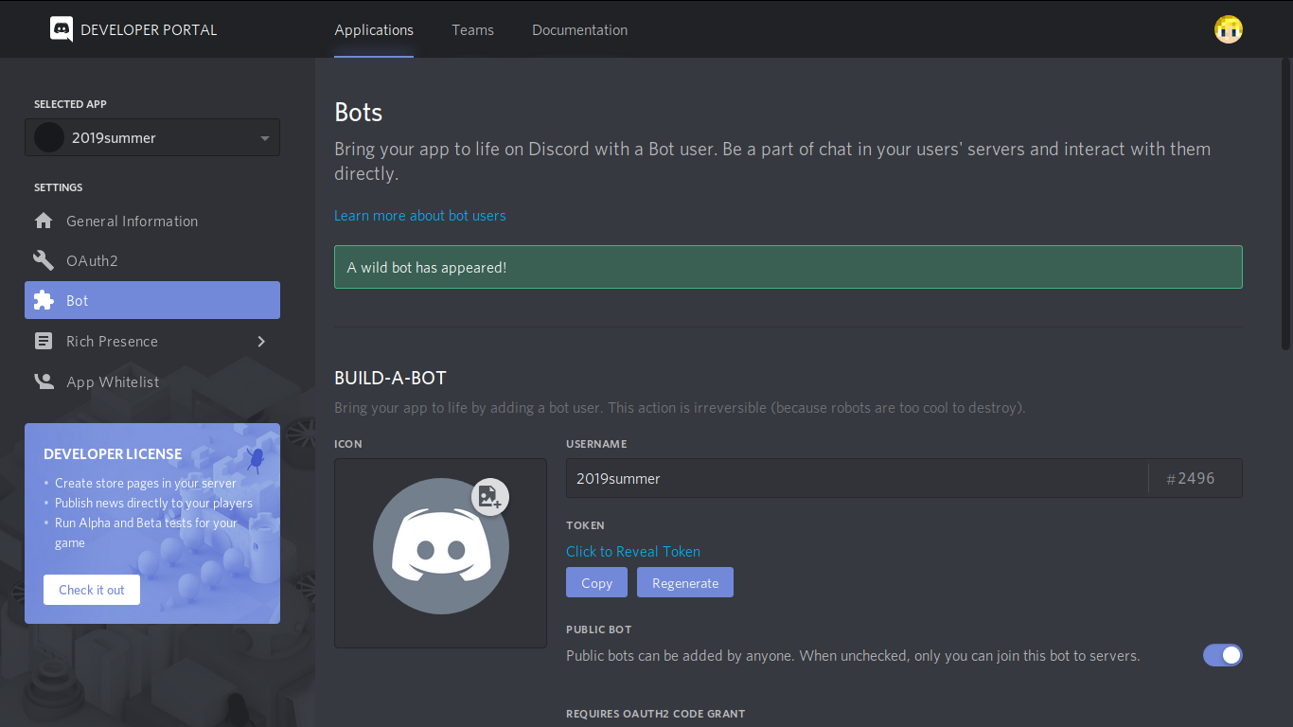Click the OAuth2 wrench icon
Image resolution: width=1293 pixels, height=727 pixels.
click(x=44, y=260)
